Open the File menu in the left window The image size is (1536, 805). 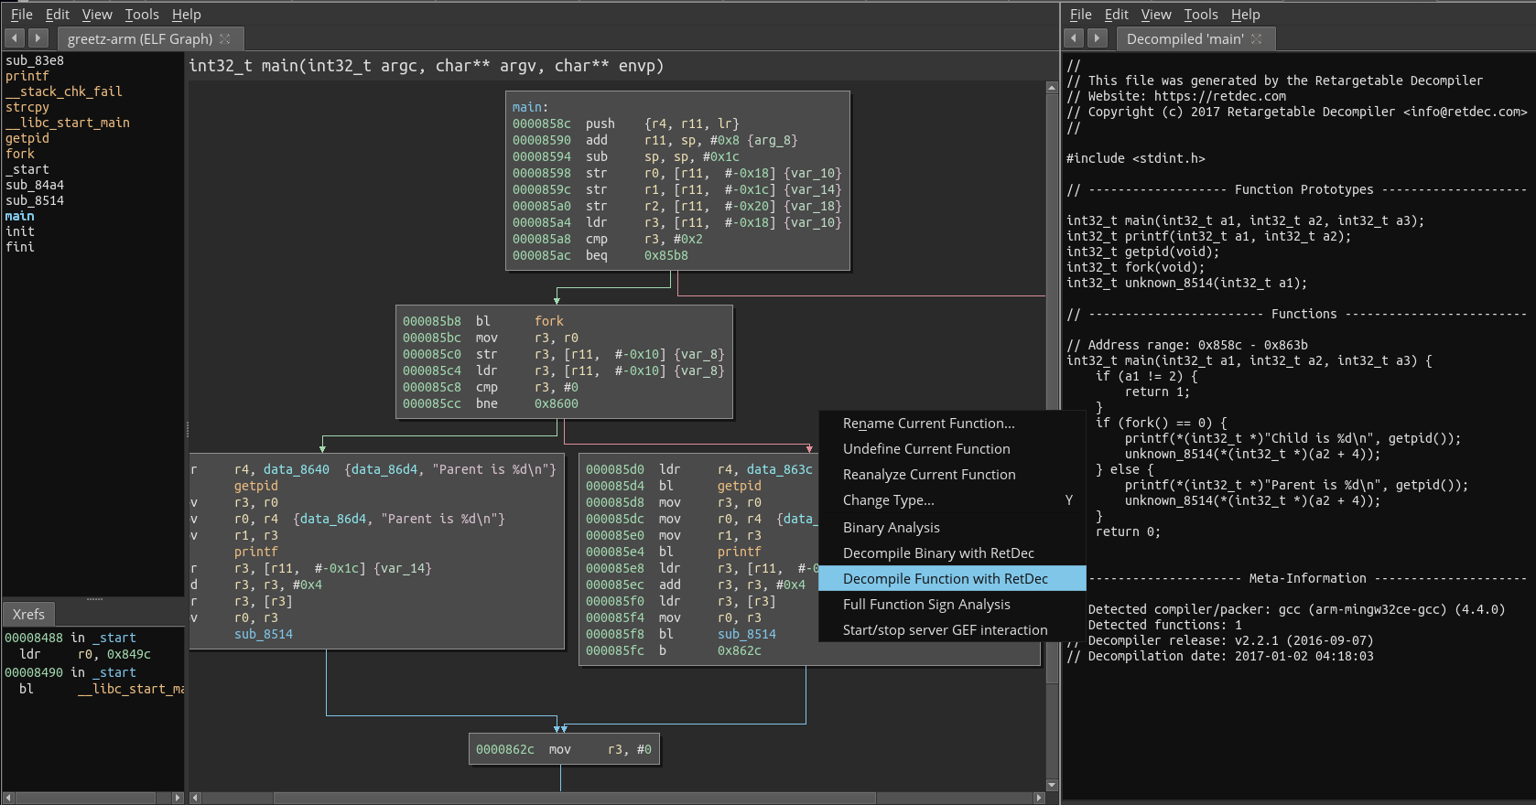coord(22,15)
